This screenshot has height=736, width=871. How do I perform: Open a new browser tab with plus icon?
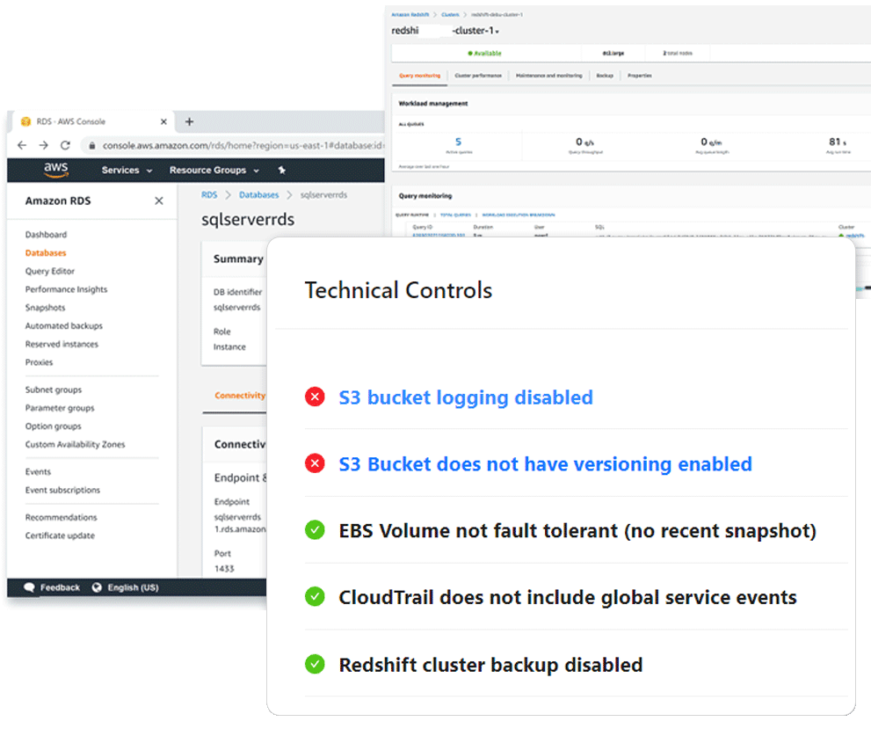(190, 121)
